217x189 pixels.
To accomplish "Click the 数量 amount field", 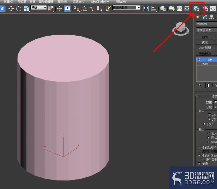I will 215,102.
